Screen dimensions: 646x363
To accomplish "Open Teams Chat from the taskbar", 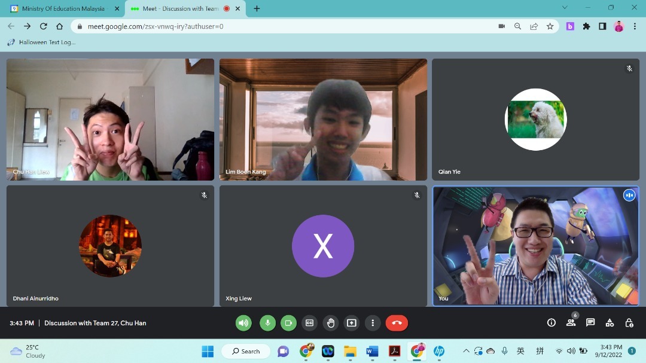I will pyautogui.click(x=283, y=351).
